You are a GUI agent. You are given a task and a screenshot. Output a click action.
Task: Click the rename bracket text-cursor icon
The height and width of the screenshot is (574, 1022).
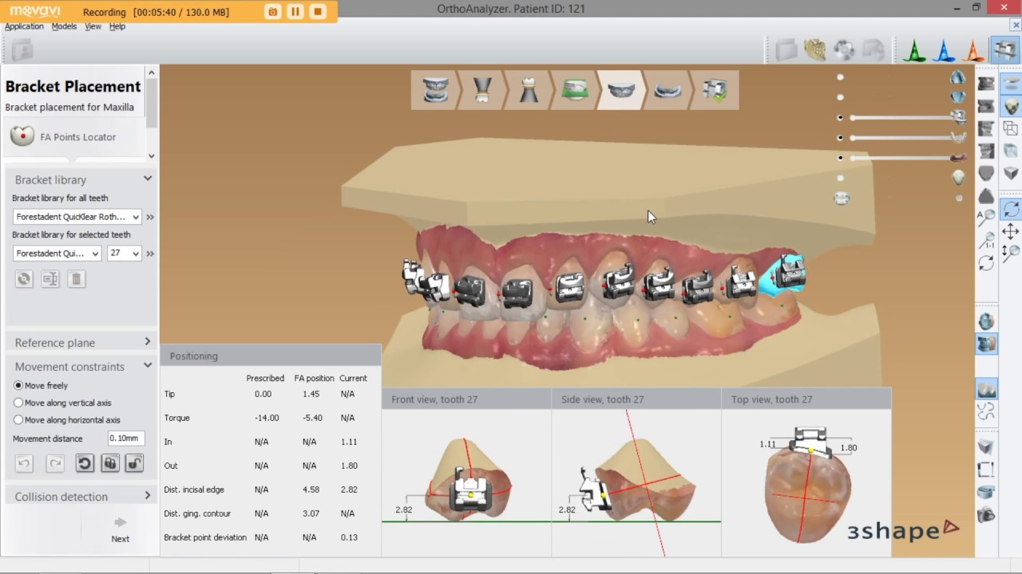tap(50, 279)
